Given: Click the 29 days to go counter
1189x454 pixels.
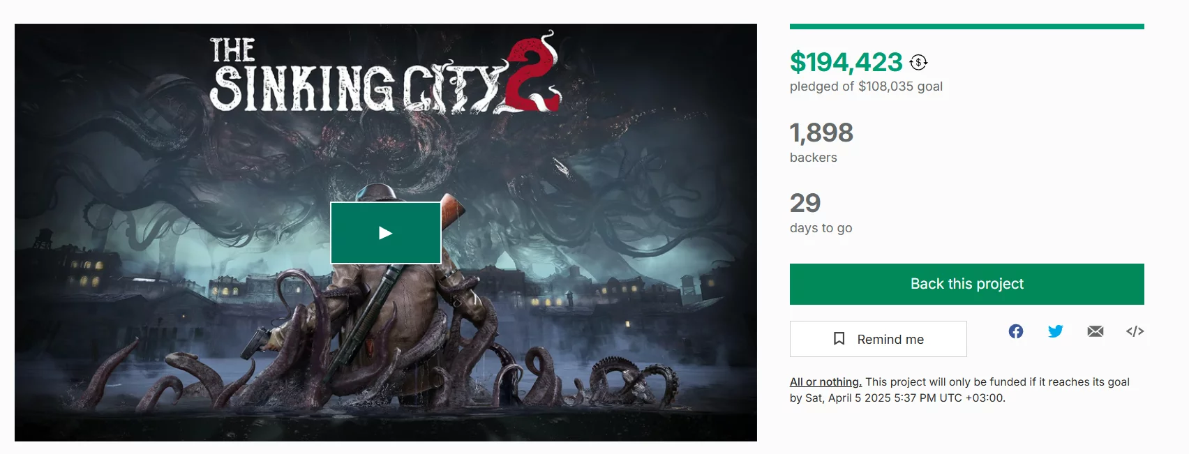Looking at the screenshot, I should click(x=805, y=203).
